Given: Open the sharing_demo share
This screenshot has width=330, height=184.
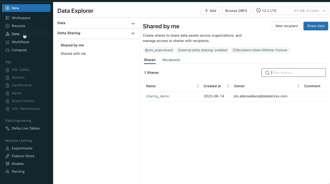Looking at the screenshot, I should [x=158, y=96].
